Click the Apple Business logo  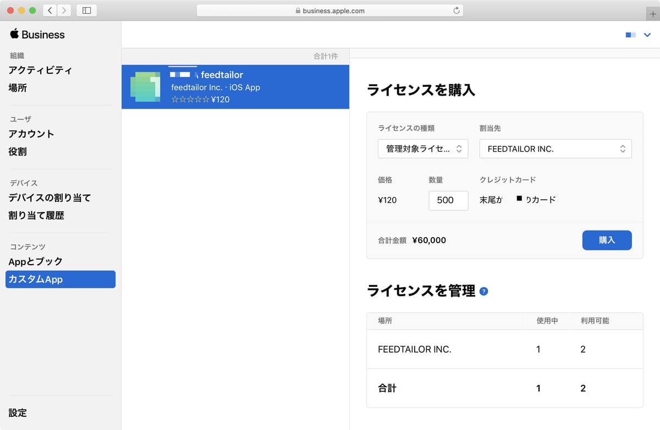[x=37, y=35]
